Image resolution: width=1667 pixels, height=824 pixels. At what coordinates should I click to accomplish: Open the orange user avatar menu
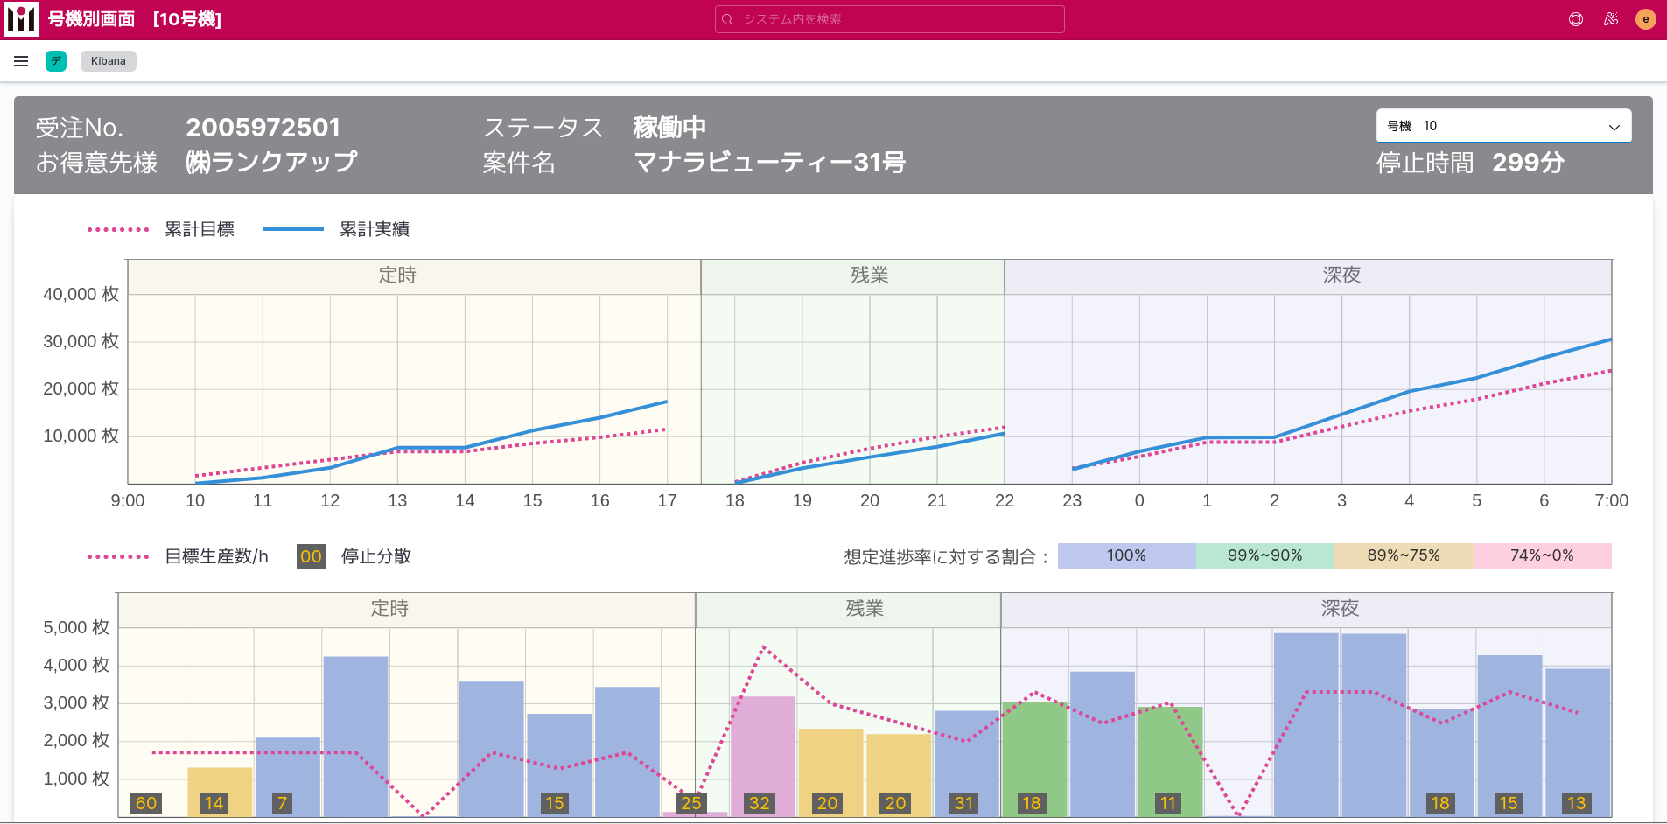coord(1645,19)
